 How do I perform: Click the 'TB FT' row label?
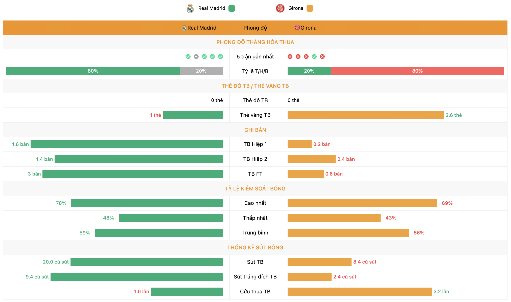pos(255,174)
